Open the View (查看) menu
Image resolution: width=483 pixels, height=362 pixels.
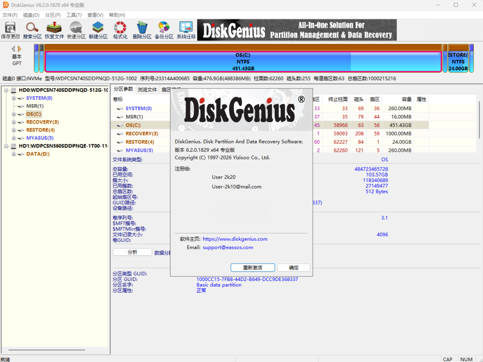point(95,15)
